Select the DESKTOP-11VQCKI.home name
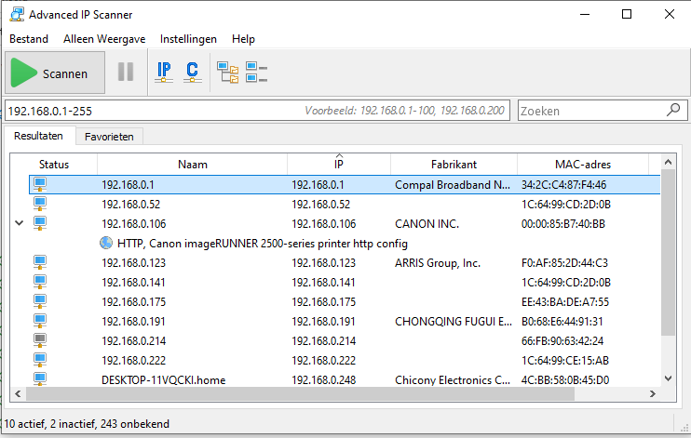This screenshot has height=438, width=691. (164, 380)
